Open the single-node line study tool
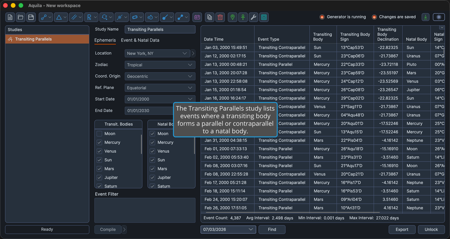 [167, 17]
